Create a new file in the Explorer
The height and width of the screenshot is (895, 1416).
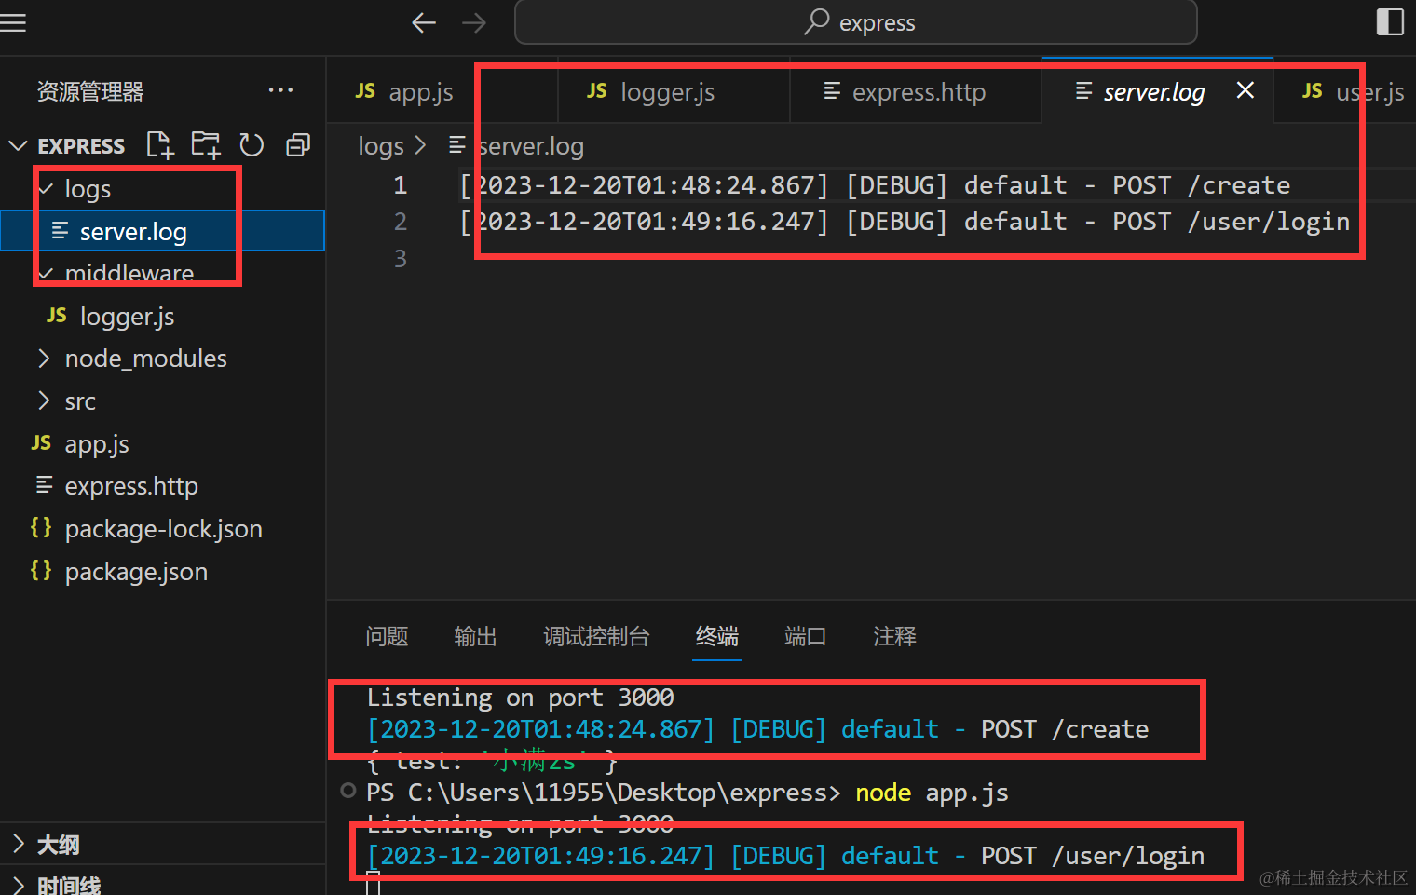tap(159, 144)
